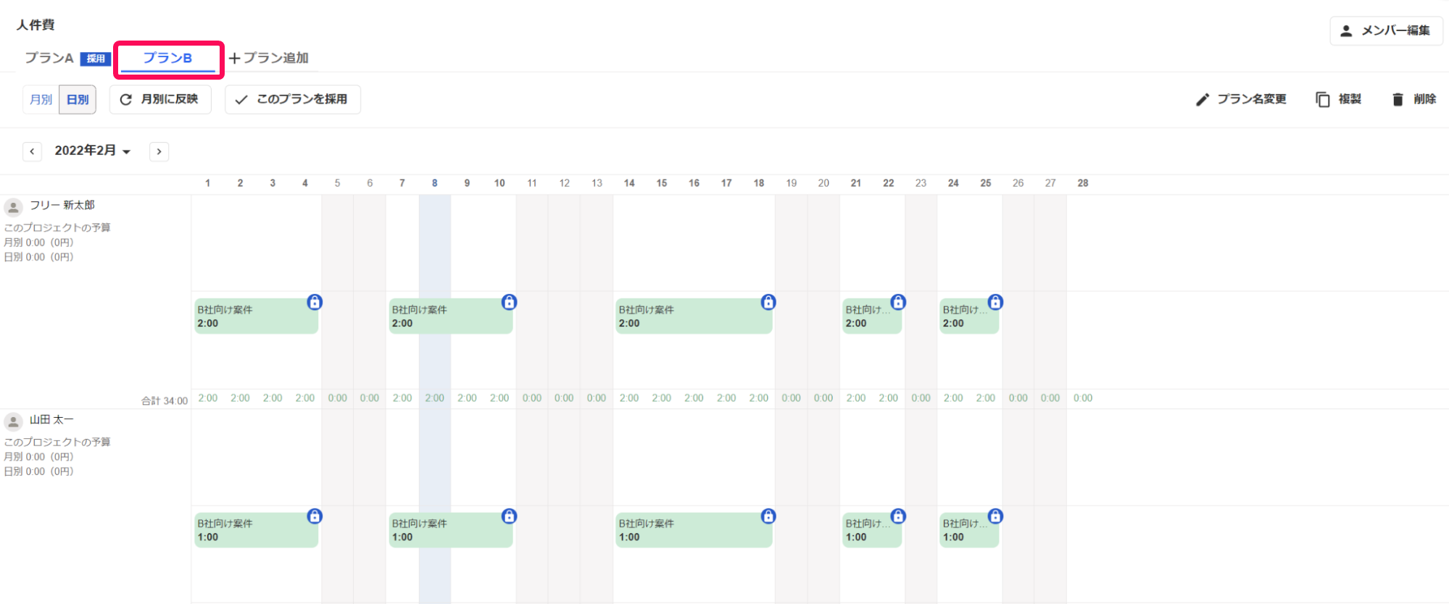
Task: Click lock icon on フリー 新太郎's first task
Action: click(x=315, y=302)
